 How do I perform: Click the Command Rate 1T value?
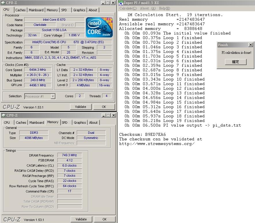70,191
